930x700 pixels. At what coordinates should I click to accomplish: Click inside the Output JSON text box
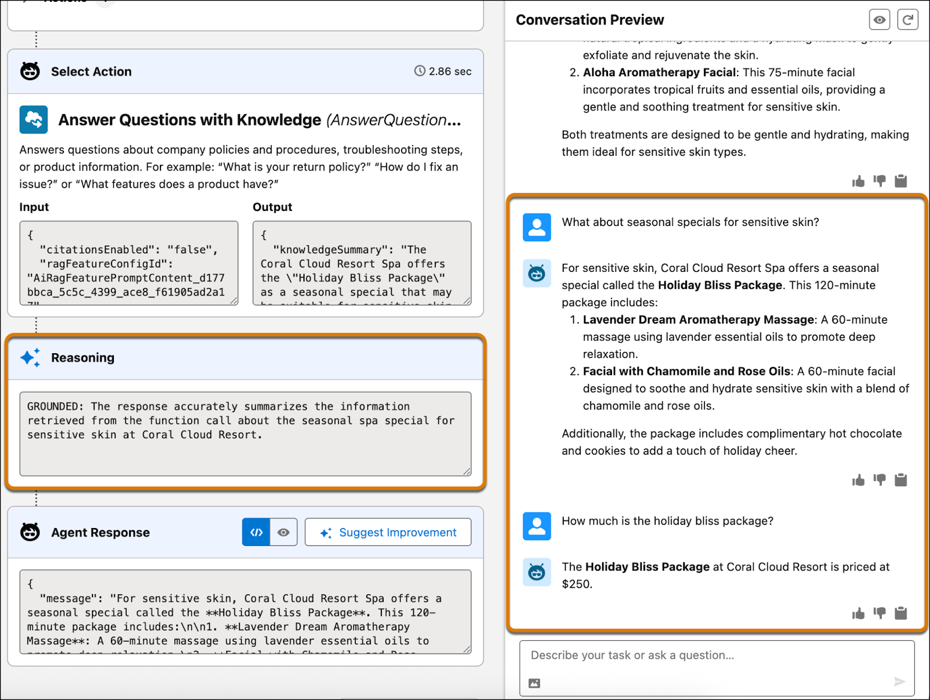pyautogui.click(x=362, y=263)
